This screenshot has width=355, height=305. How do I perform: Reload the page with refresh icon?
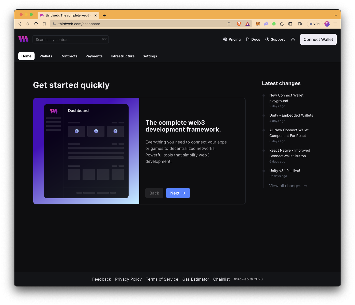36,24
